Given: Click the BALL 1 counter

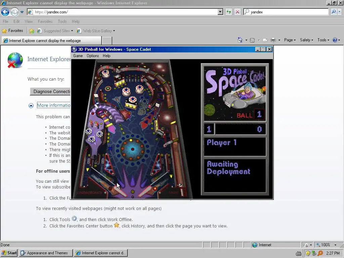Looking at the screenshot, I should [x=250, y=115].
